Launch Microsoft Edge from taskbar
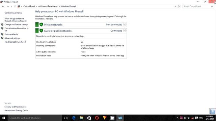 tap(74, 118)
